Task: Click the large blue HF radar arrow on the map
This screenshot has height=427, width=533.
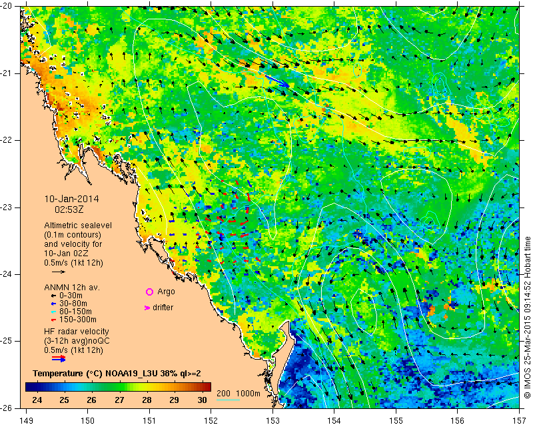Action: click(277, 81)
